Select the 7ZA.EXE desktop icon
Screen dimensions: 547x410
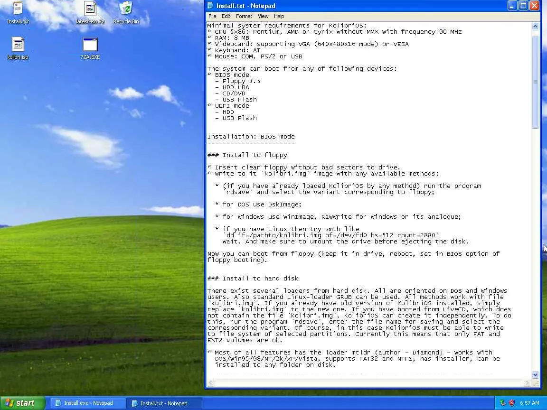pyautogui.click(x=90, y=48)
